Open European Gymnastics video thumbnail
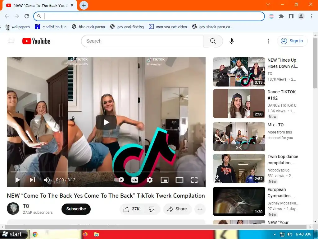 pos(239,201)
